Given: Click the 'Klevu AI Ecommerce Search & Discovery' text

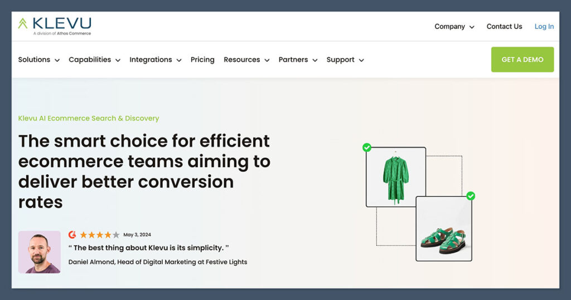Looking at the screenshot, I should [89, 118].
